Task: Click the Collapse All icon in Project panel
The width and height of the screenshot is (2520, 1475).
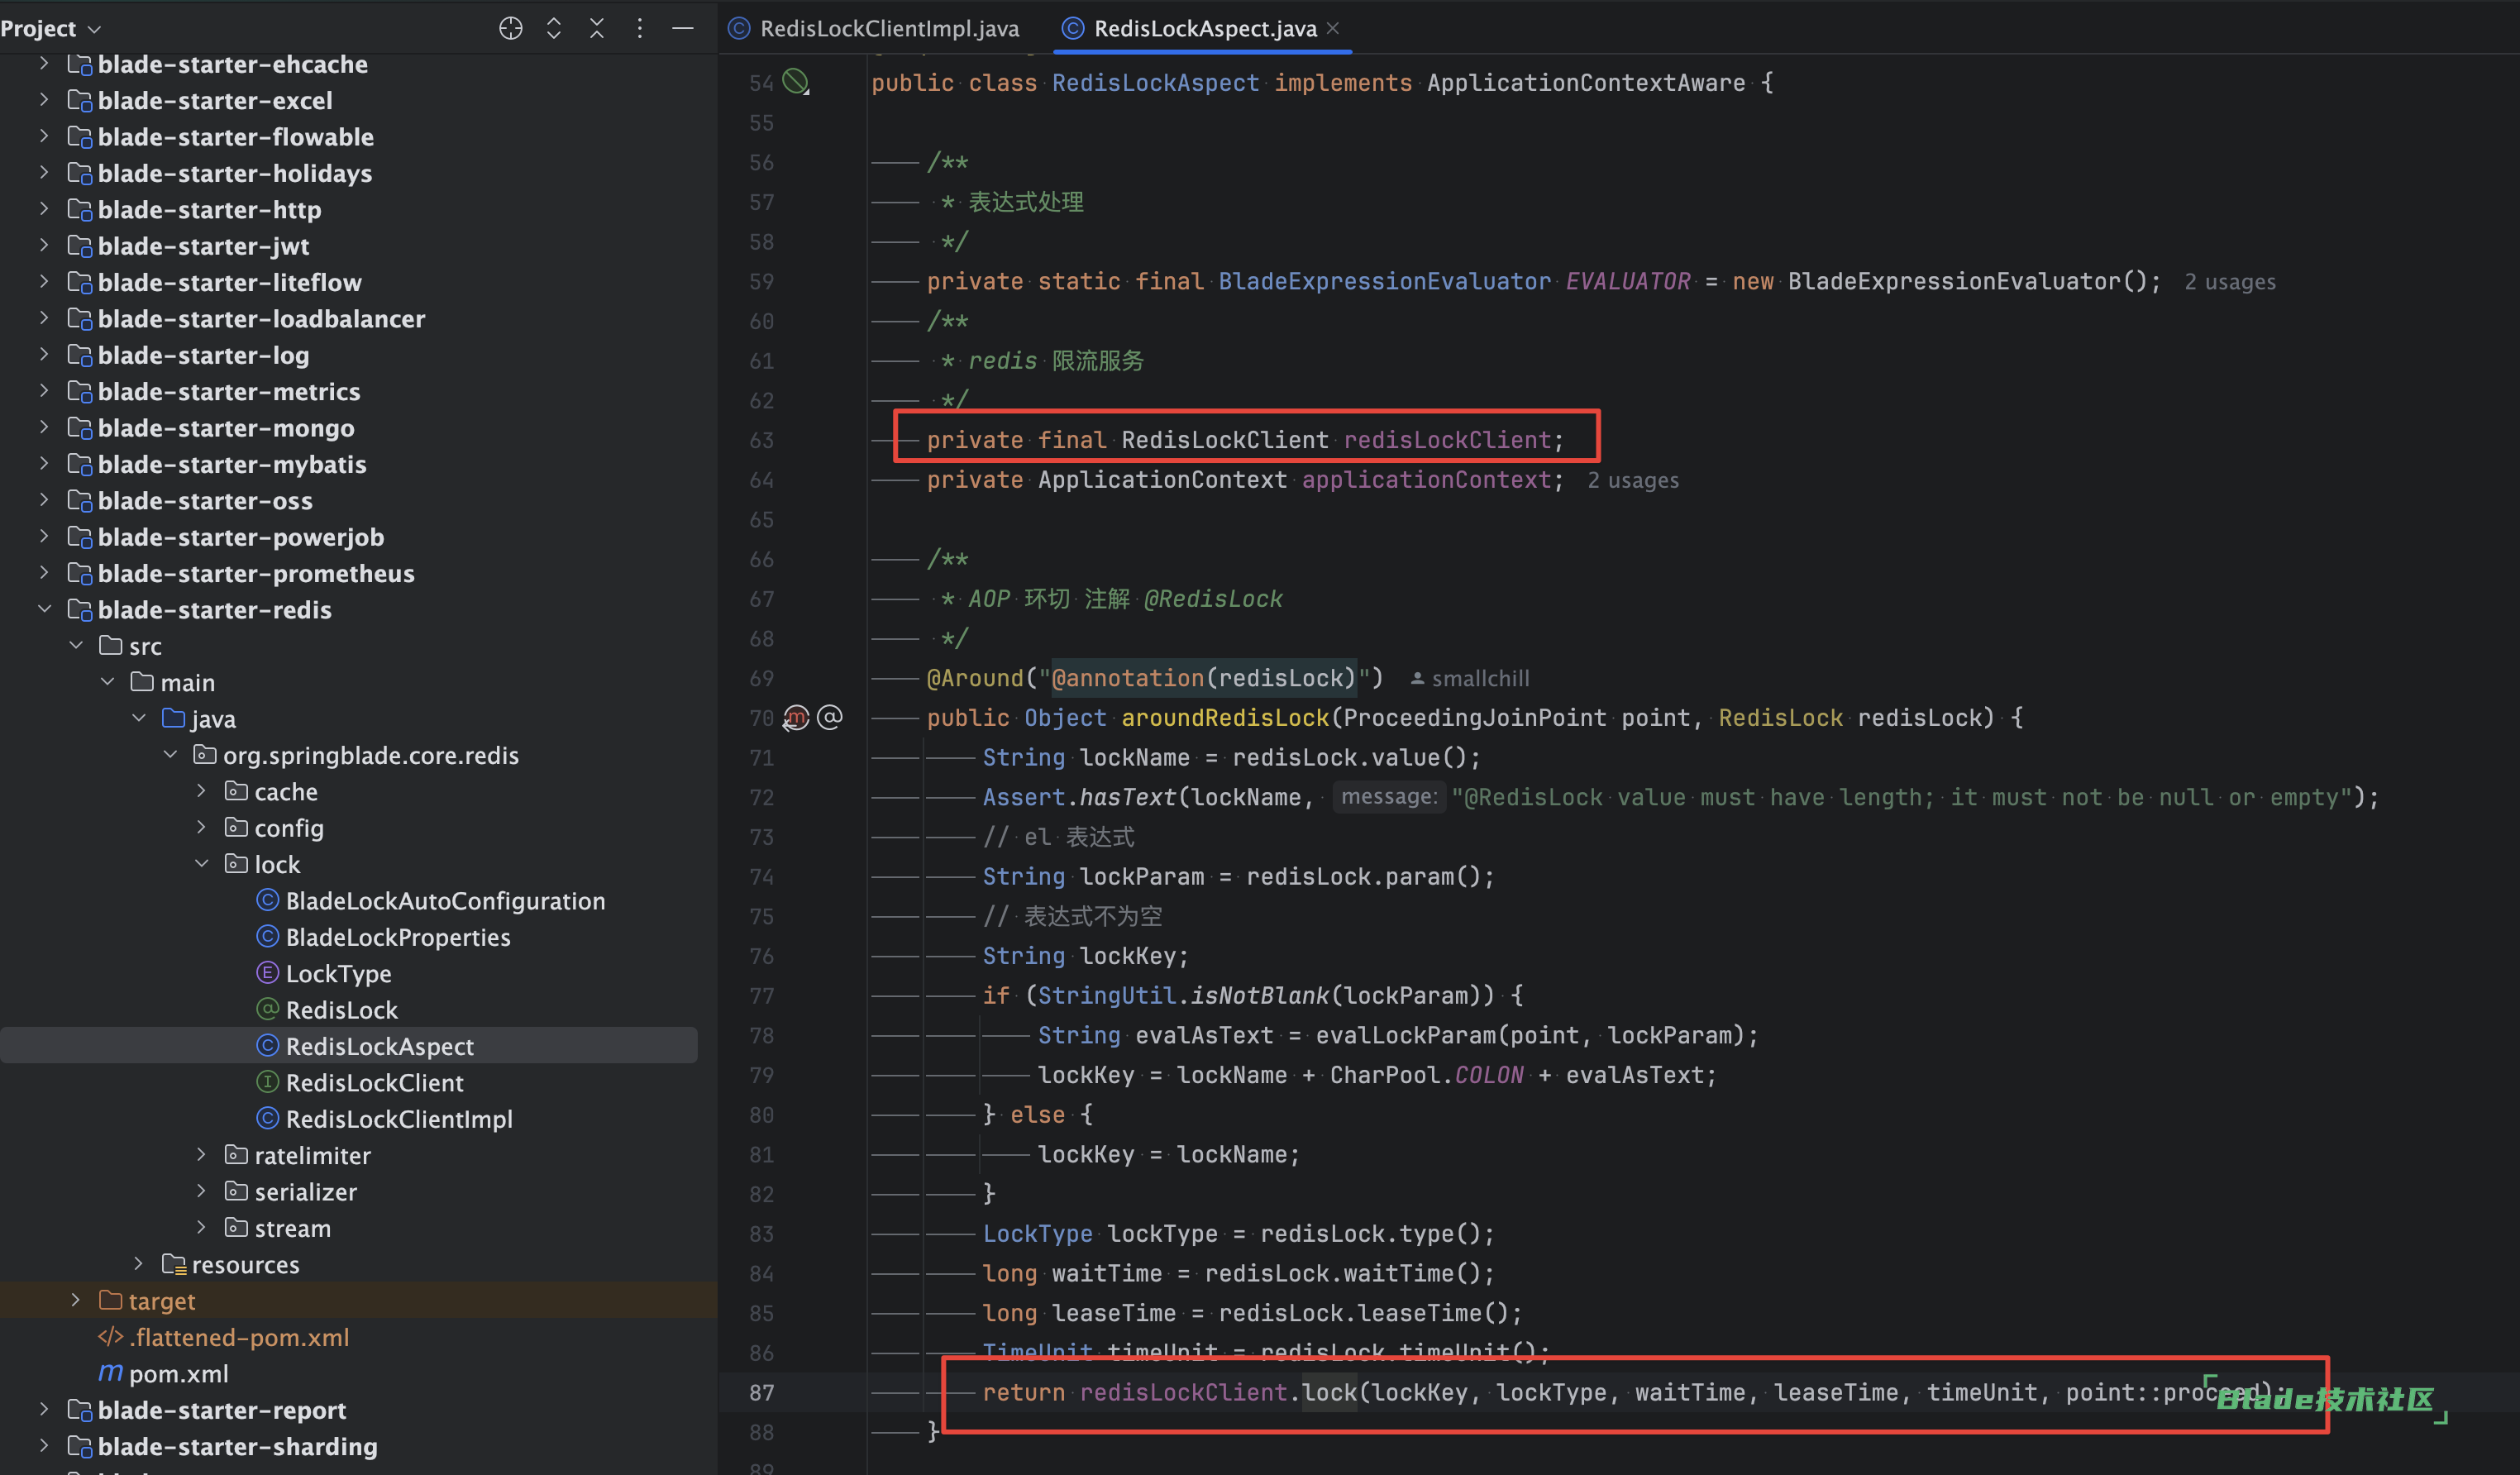Action: tap(597, 28)
